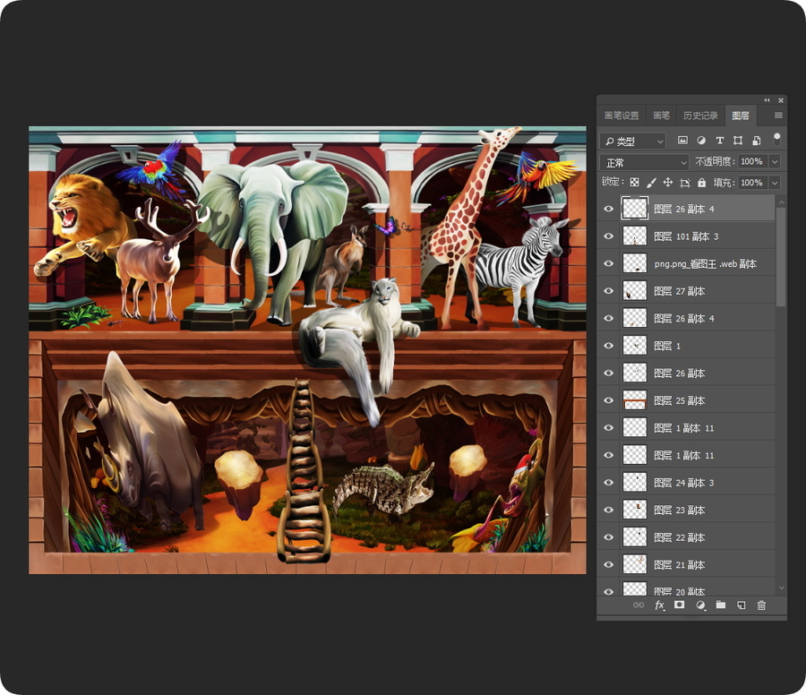Lock image pixels with brush icon
The height and width of the screenshot is (695, 806).
(x=651, y=183)
